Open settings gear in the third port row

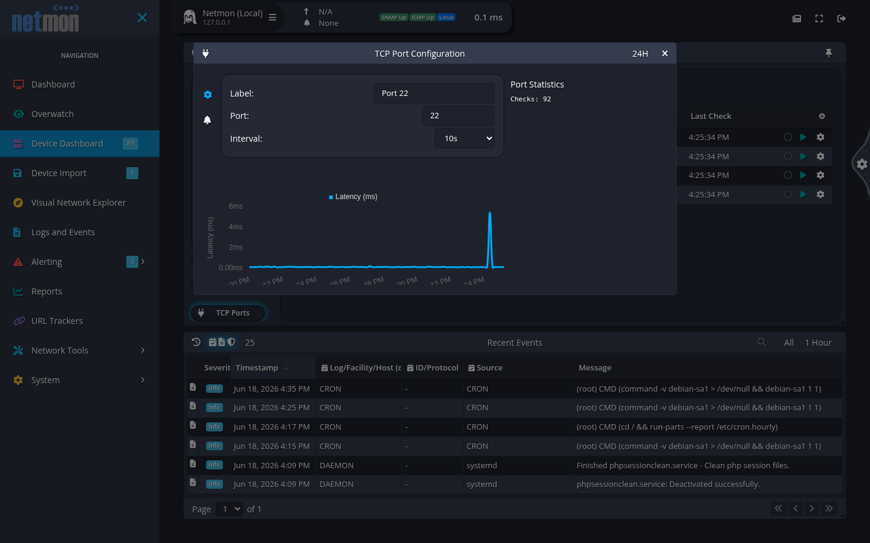tap(820, 176)
